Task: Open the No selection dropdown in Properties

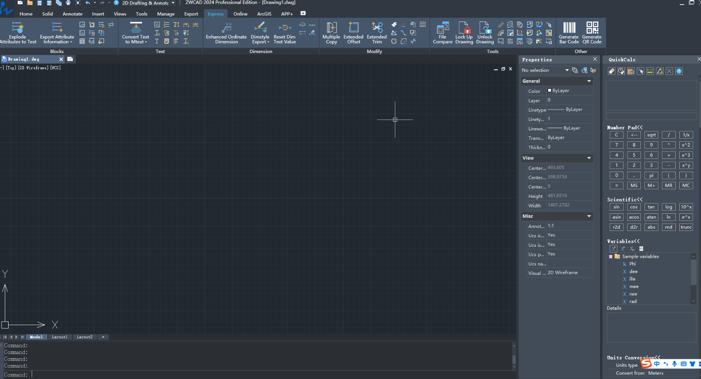Action: [x=568, y=70]
